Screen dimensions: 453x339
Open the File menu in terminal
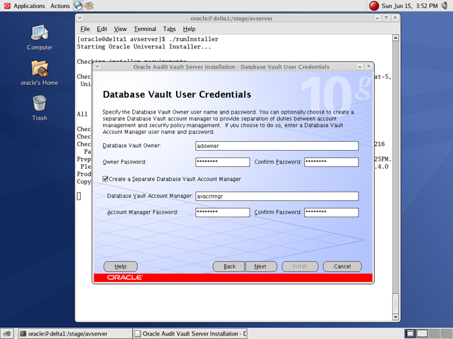tap(85, 29)
